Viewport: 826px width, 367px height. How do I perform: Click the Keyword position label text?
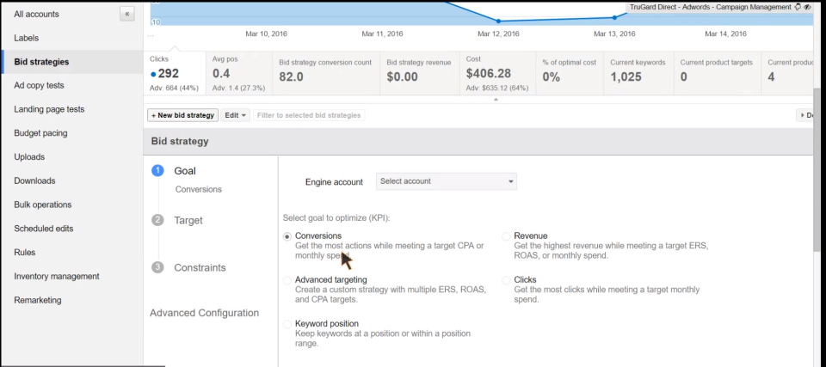(327, 324)
